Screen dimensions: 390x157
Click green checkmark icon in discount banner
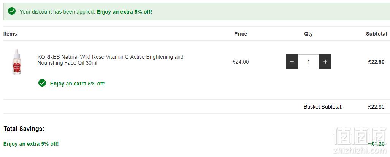click(12, 11)
